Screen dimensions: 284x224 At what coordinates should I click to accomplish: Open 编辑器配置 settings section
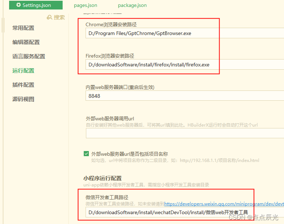coord(26,42)
